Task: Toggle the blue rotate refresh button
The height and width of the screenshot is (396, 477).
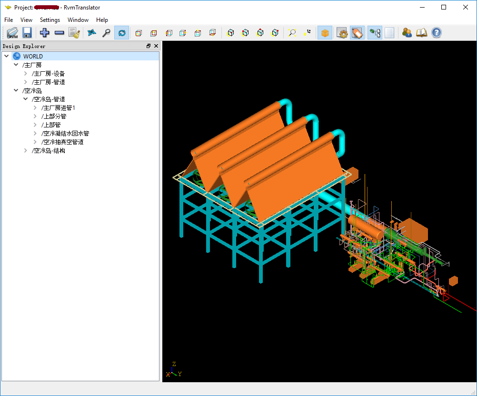Action: coord(122,33)
